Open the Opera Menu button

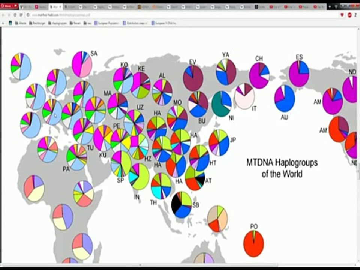point(9,6)
